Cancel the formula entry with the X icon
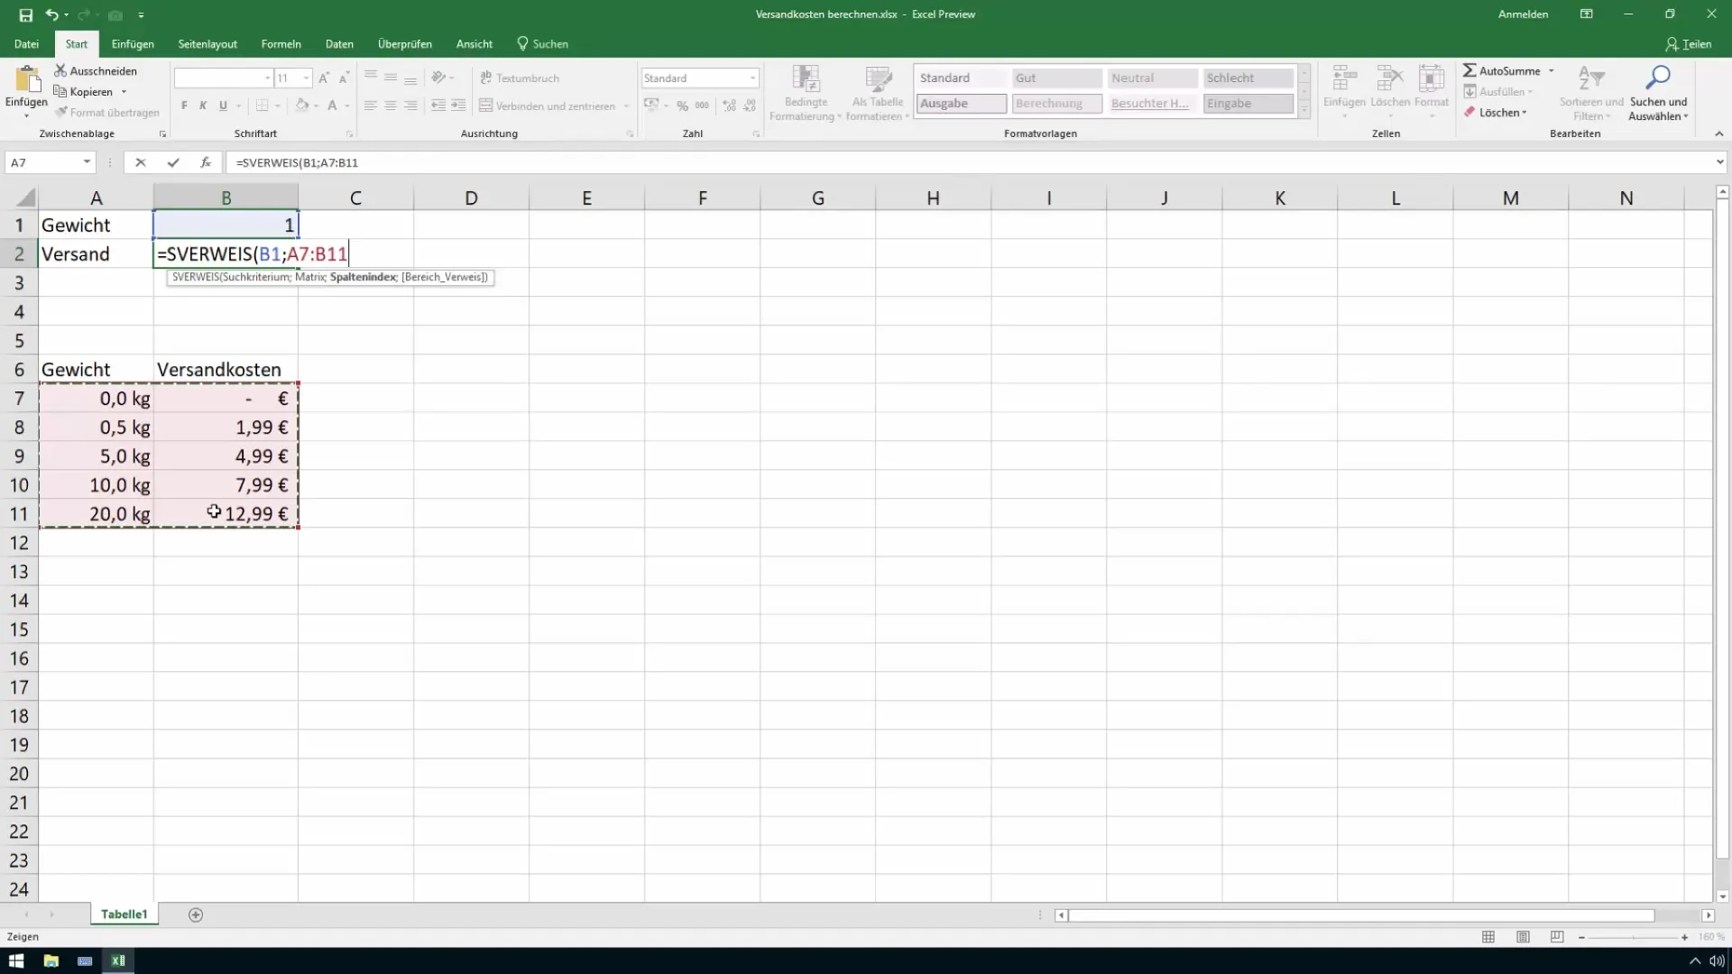The image size is (1732, 974). (x=140, y=162)
